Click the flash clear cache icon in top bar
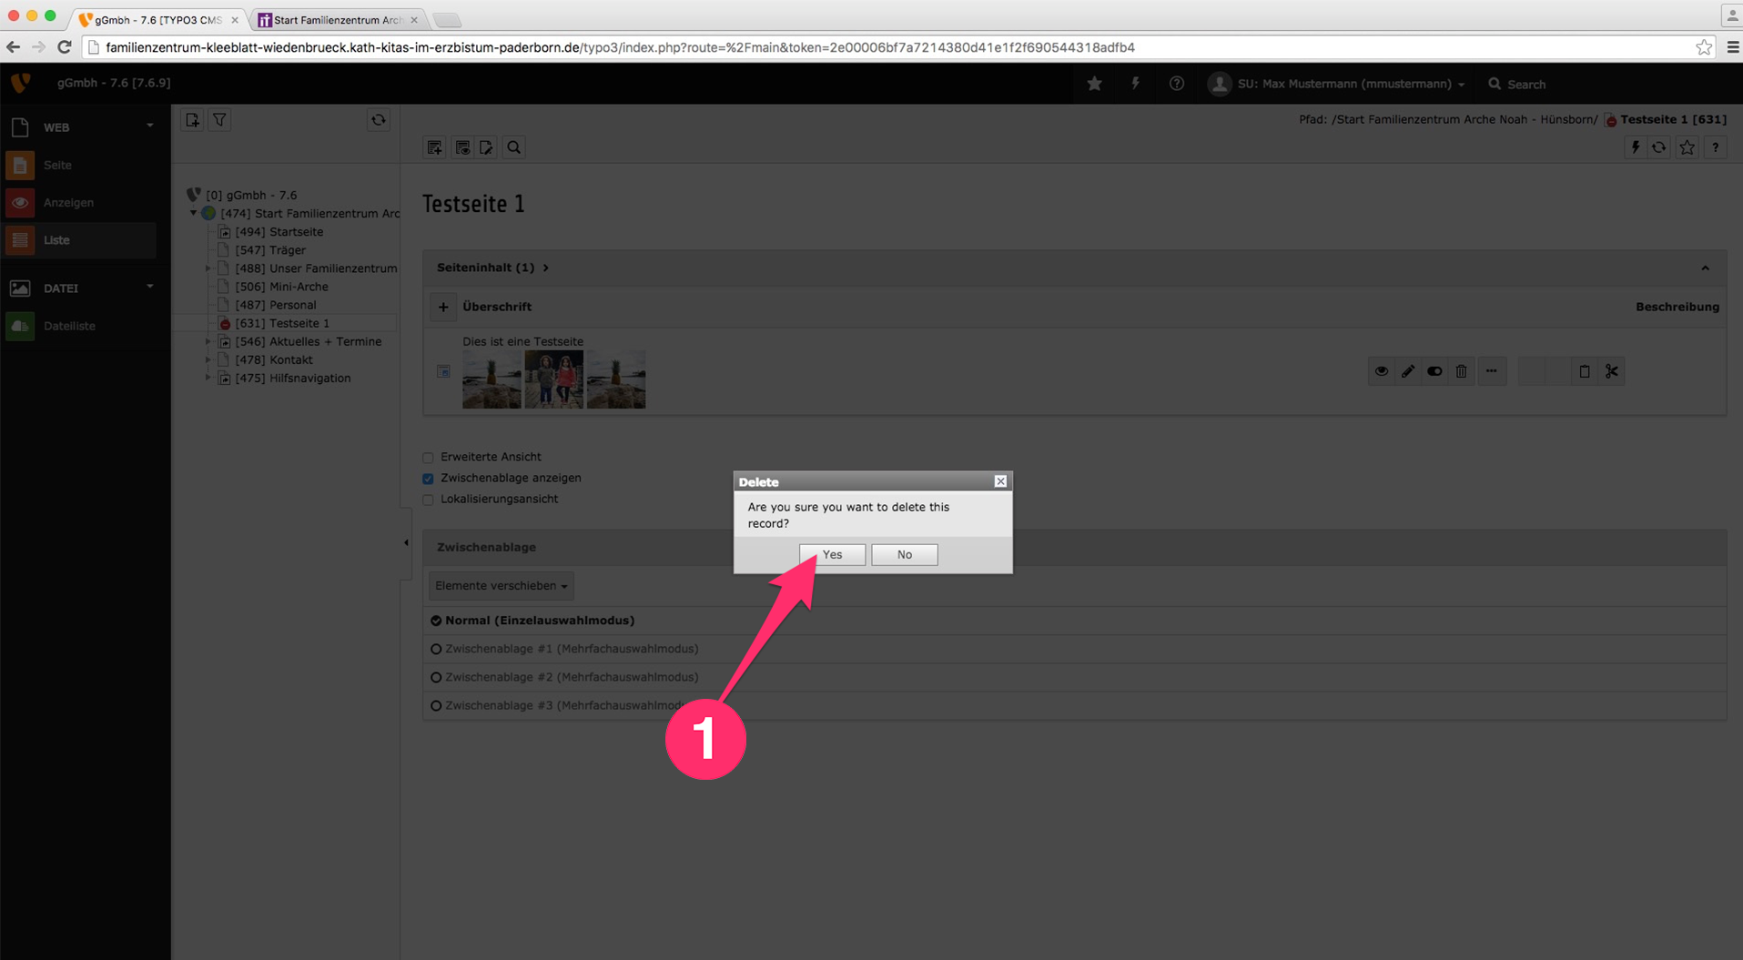 (x=1135, y=84)
